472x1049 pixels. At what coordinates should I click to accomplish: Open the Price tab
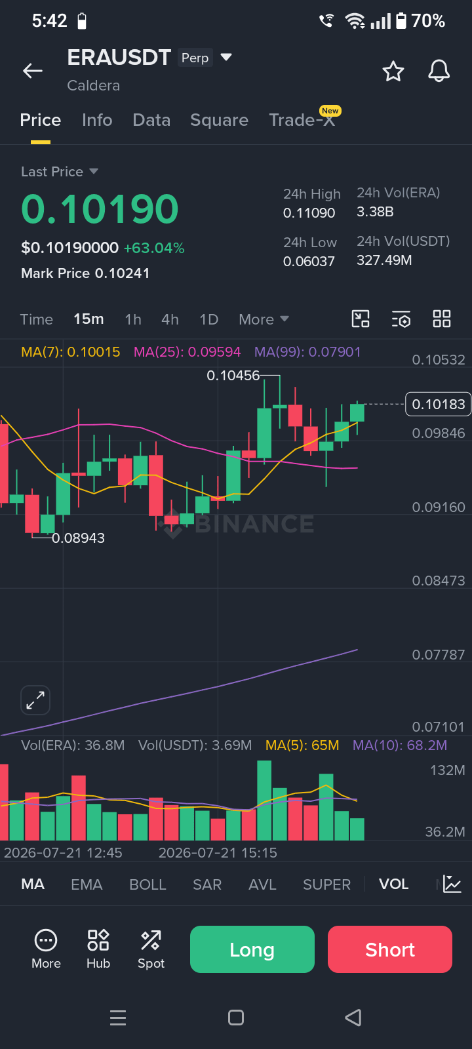[x=41, y=120]
